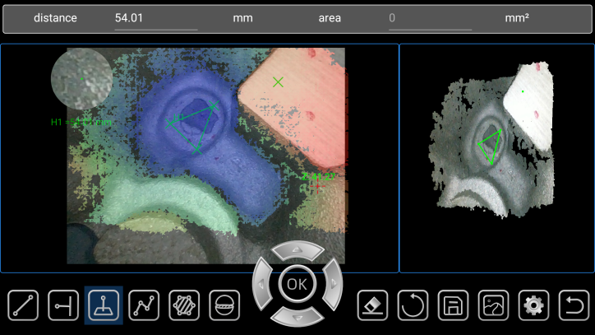Viewport: 595px width, 335px height.
Task: Click the area value field showing 0
Action: pyautogui.click(x=431, y=17)
